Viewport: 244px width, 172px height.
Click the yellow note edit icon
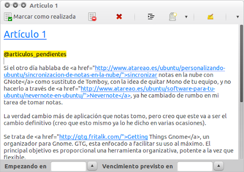(x=210, y=17)
